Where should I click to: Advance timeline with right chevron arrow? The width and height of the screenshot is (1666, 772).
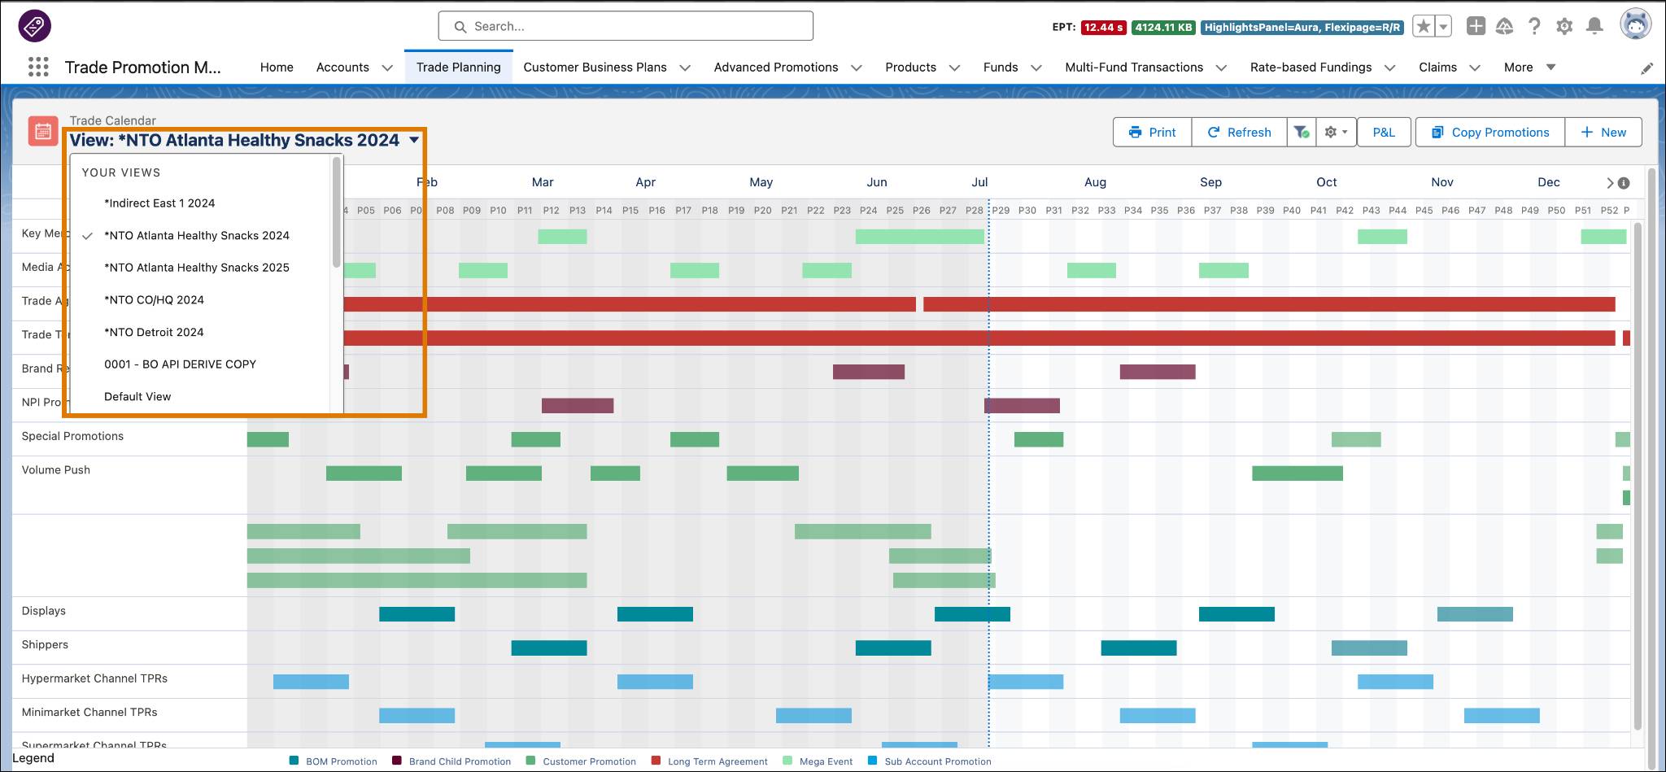click(x=1610, y=183)
